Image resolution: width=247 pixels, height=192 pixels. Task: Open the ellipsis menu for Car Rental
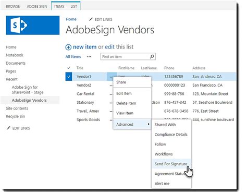(x=111, y=94)
